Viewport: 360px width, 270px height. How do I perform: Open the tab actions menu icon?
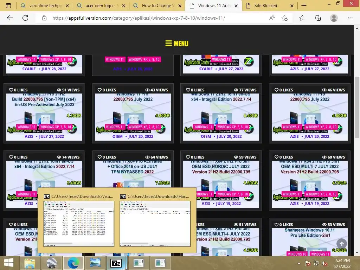8,6
